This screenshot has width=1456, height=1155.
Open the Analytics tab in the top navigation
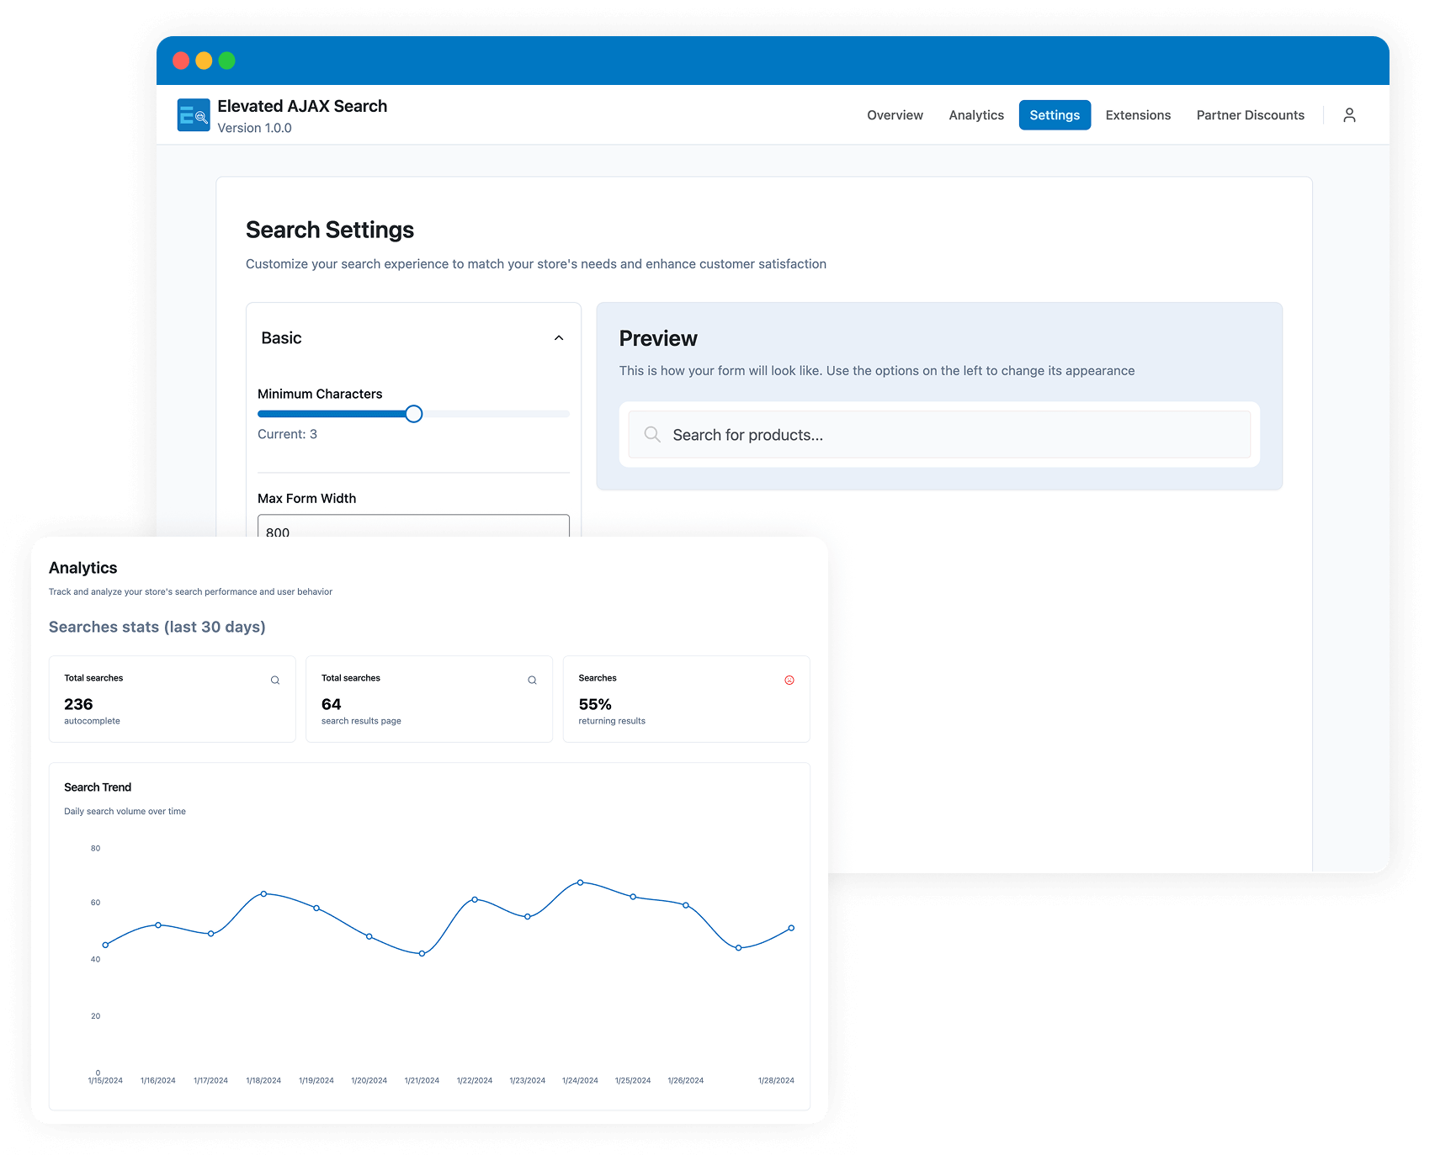click(976, 115)
